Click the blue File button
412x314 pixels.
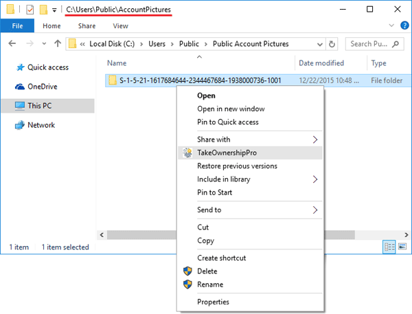click(x=18, y=26)
